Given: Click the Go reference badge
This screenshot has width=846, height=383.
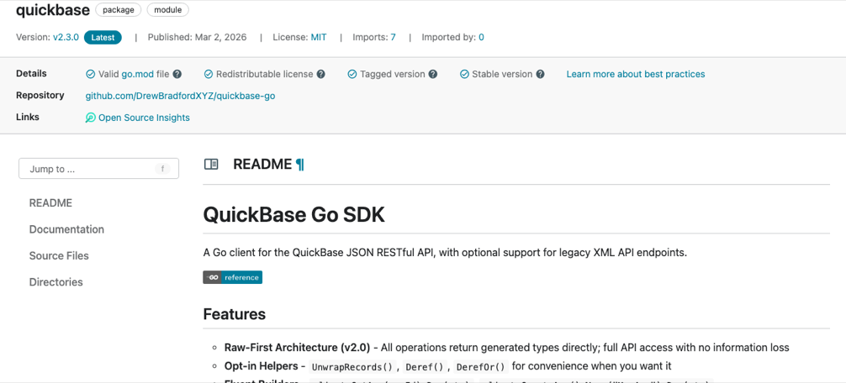Looking at the screenshot, I should [233, 277].
